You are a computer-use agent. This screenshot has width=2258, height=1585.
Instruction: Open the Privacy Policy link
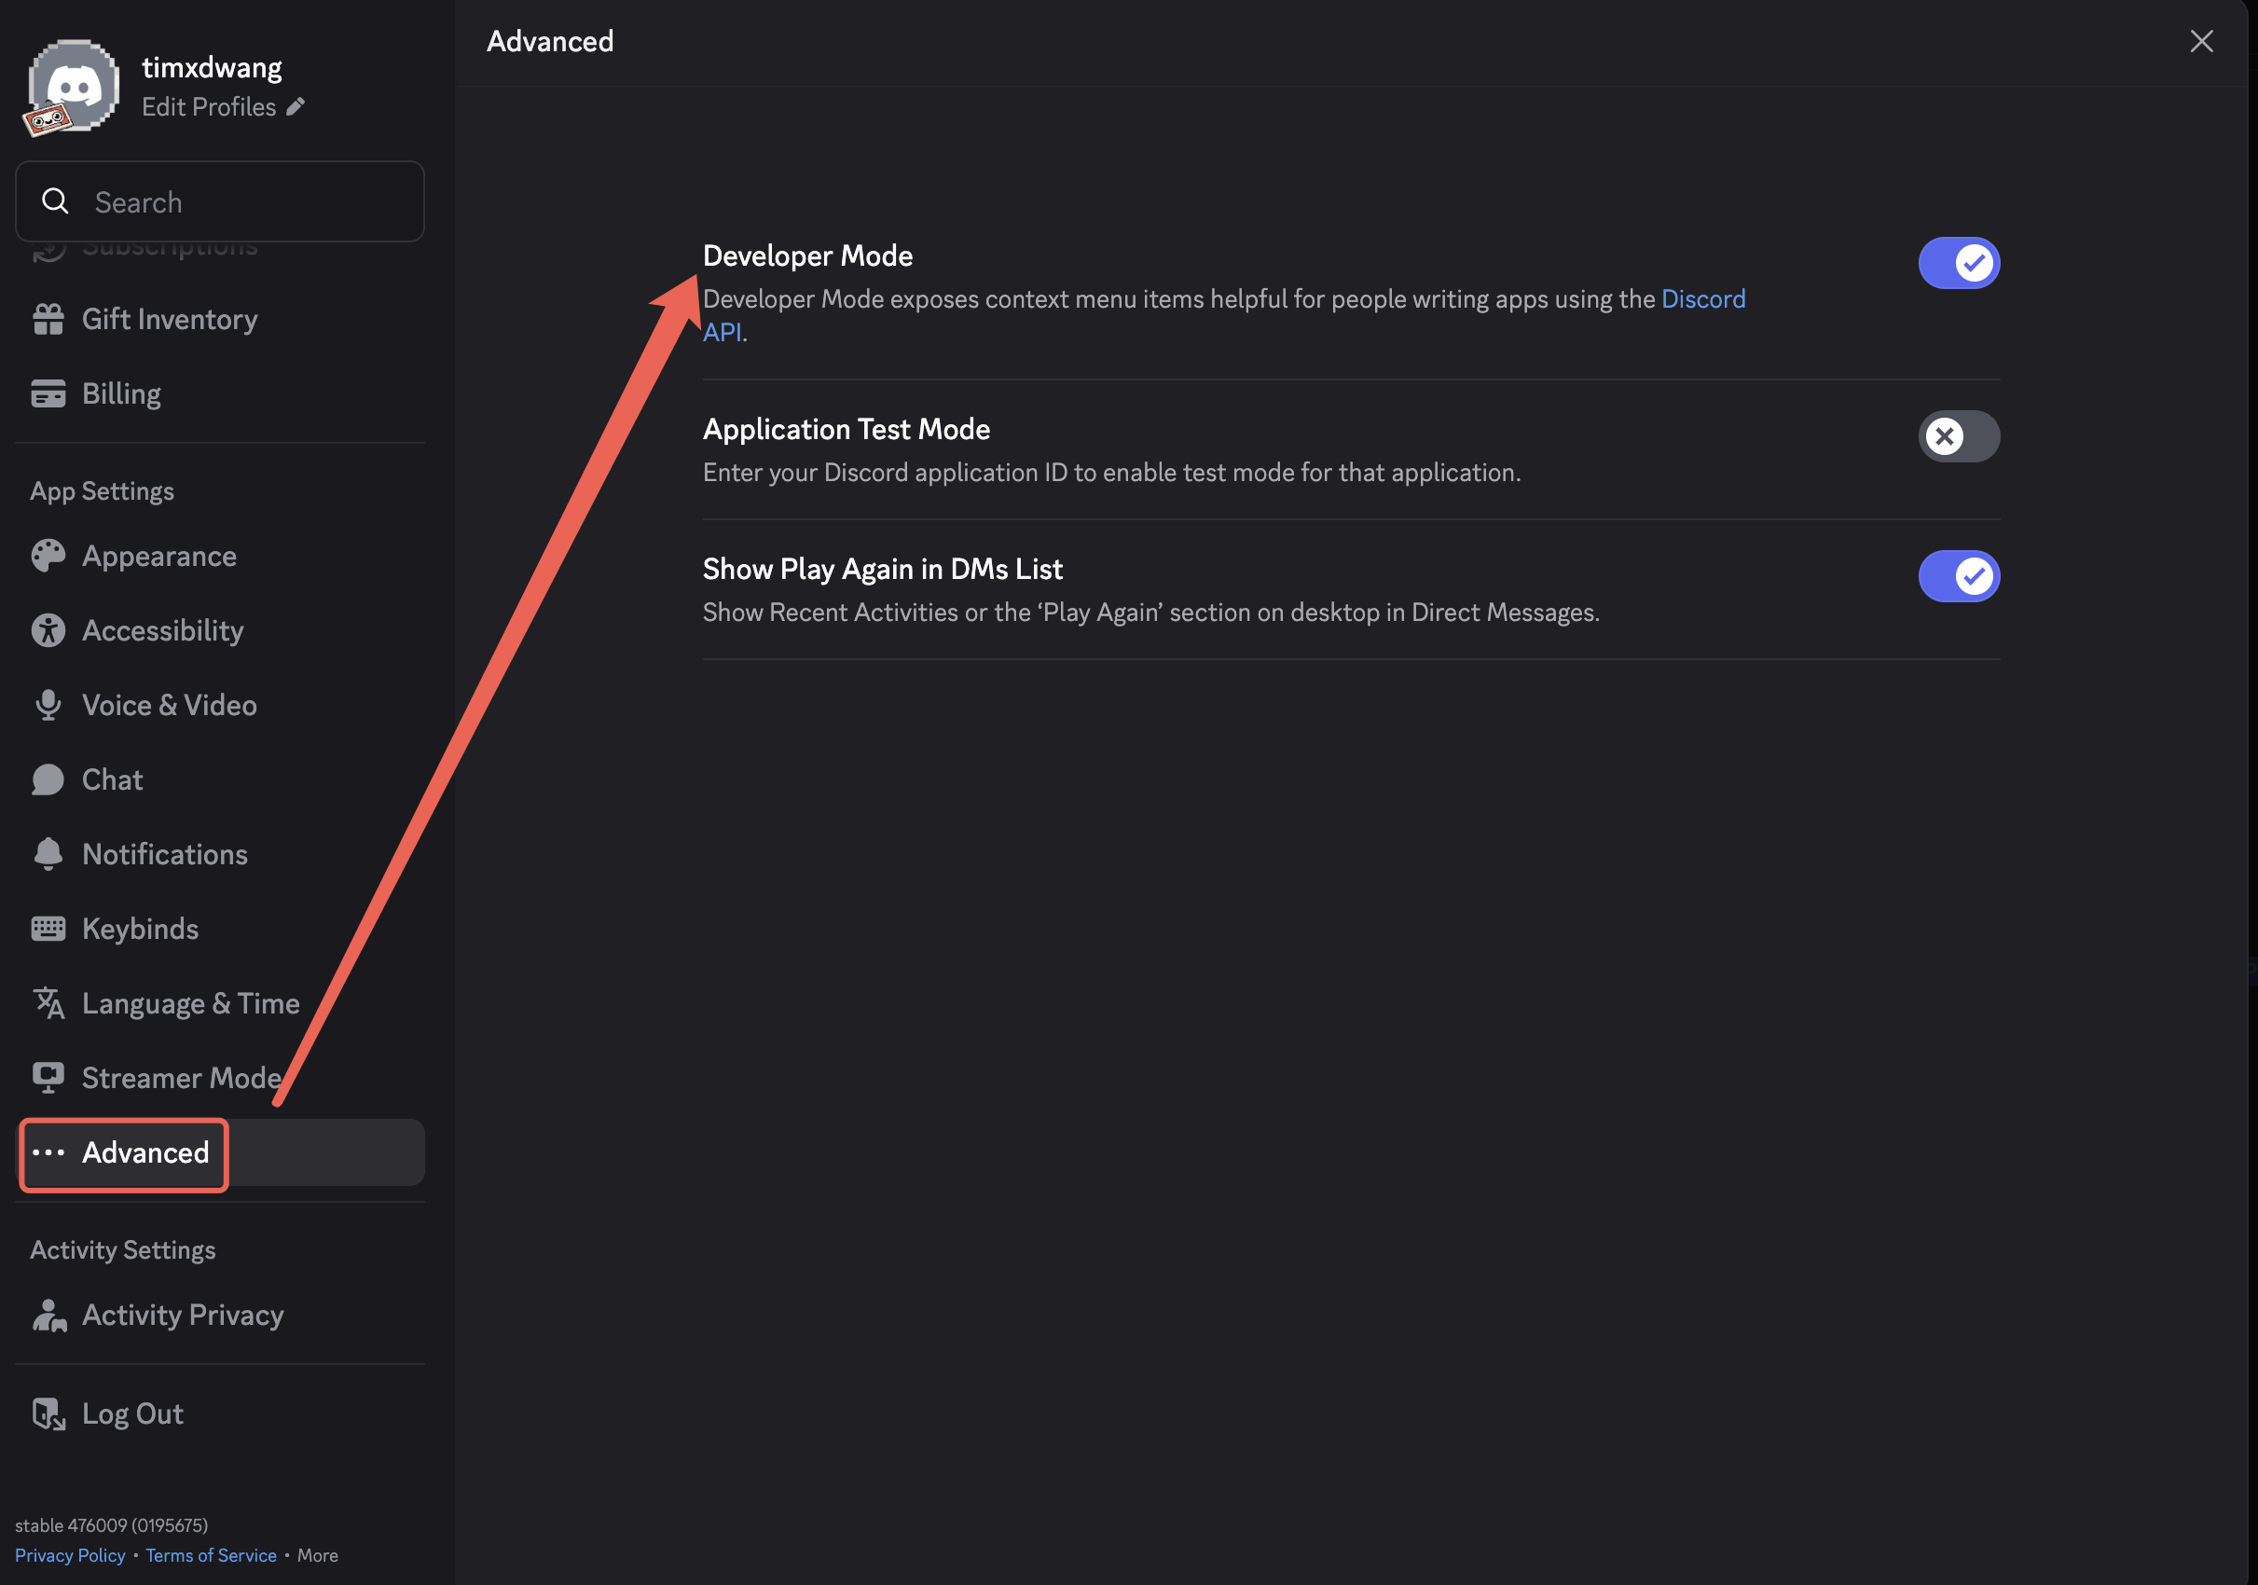[70, 1554]
